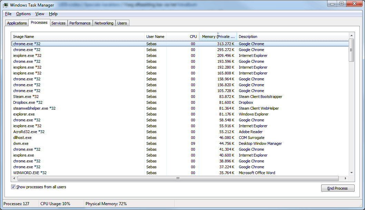Select the steamwebhelper.exe *32 process

click(x=180, y=108)
